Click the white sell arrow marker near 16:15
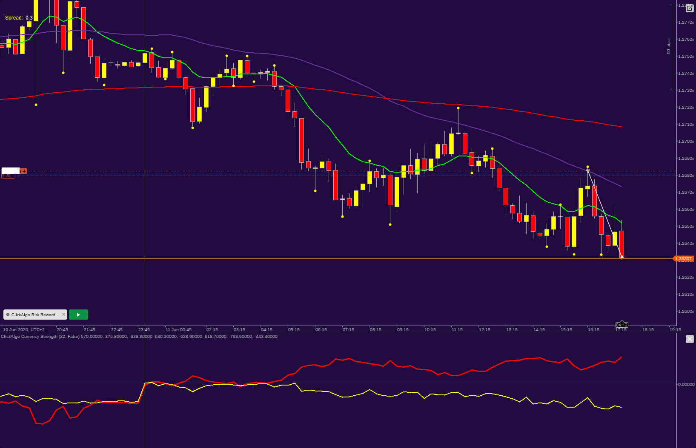The image size is (696, 448). pyautogui.click(x=587, y=170)
